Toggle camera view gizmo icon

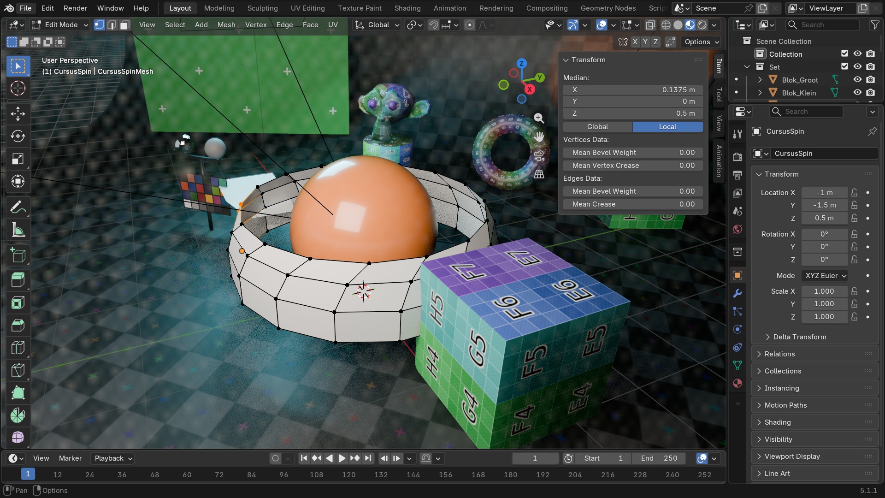click(x=539, y=155)
